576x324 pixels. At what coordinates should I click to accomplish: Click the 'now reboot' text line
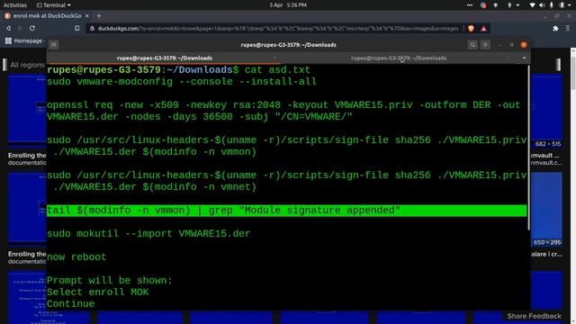point(76,257)
